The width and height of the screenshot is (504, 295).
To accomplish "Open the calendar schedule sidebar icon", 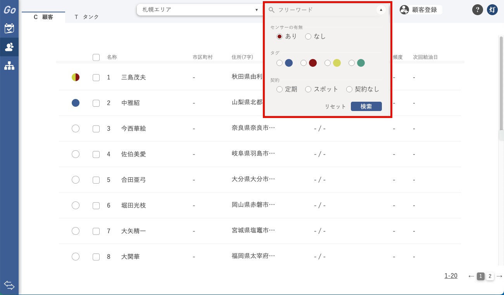I will (9, 28).
